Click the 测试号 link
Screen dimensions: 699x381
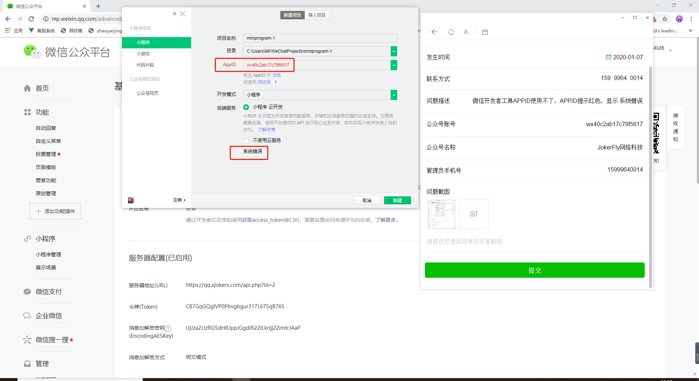tap(264, 82)
